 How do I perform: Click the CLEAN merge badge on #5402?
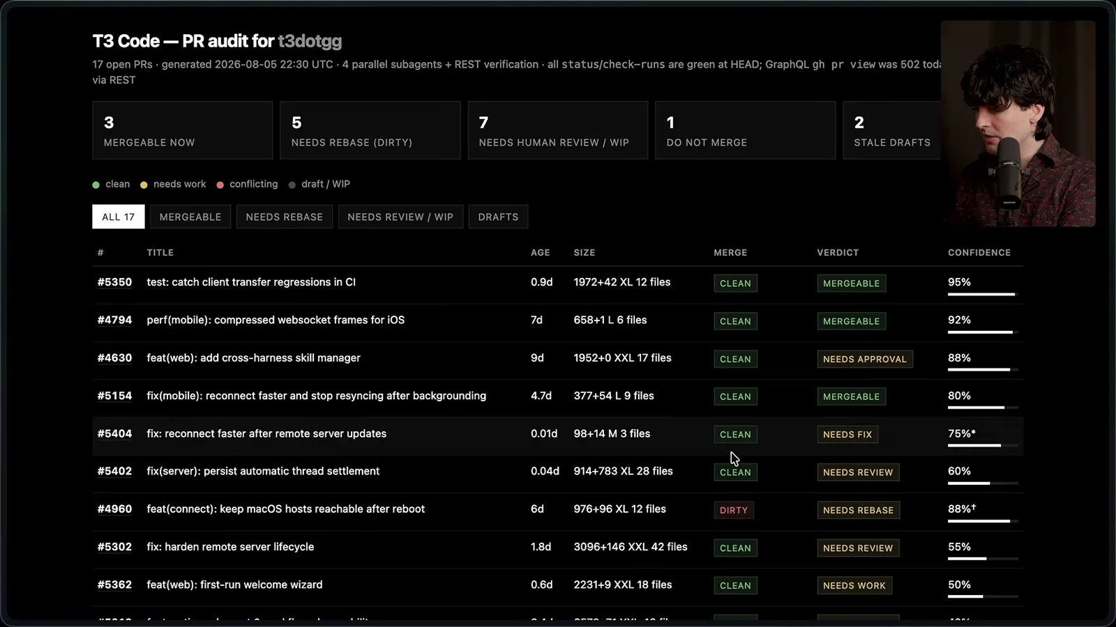(x=735, y=472)
